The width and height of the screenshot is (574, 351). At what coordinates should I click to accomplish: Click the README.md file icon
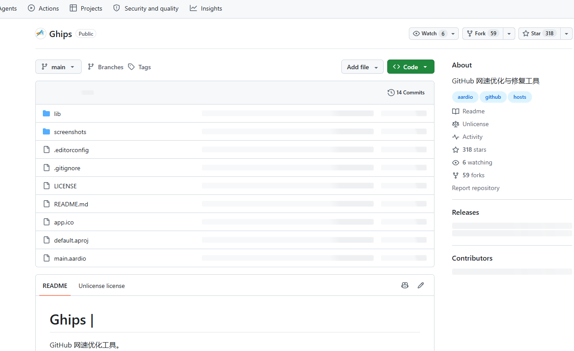46,204
